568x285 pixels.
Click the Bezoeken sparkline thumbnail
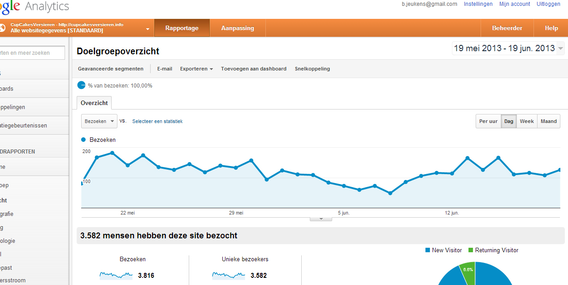[116, 275]
